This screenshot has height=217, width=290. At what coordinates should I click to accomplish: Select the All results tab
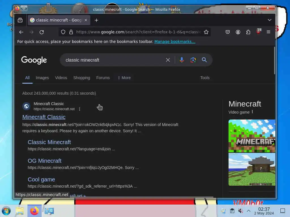[27, 78]
